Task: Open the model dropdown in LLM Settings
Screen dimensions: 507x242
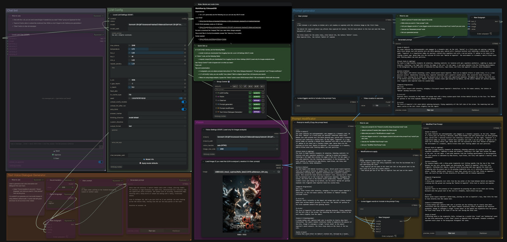Action: (x=157, y=24)
